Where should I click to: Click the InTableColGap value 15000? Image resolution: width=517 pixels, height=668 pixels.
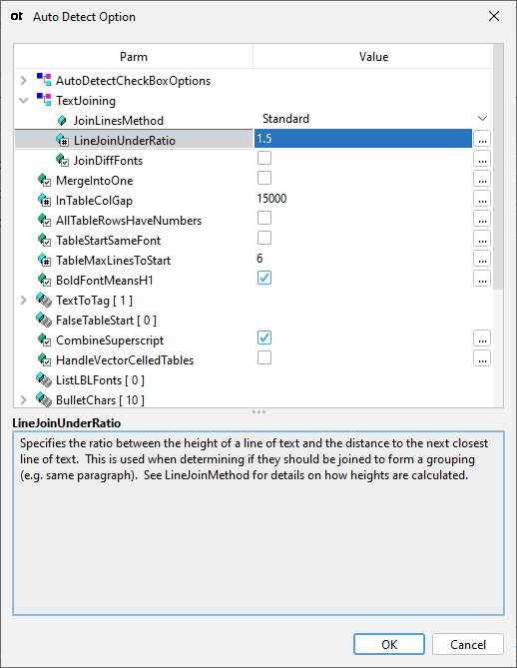271,199
